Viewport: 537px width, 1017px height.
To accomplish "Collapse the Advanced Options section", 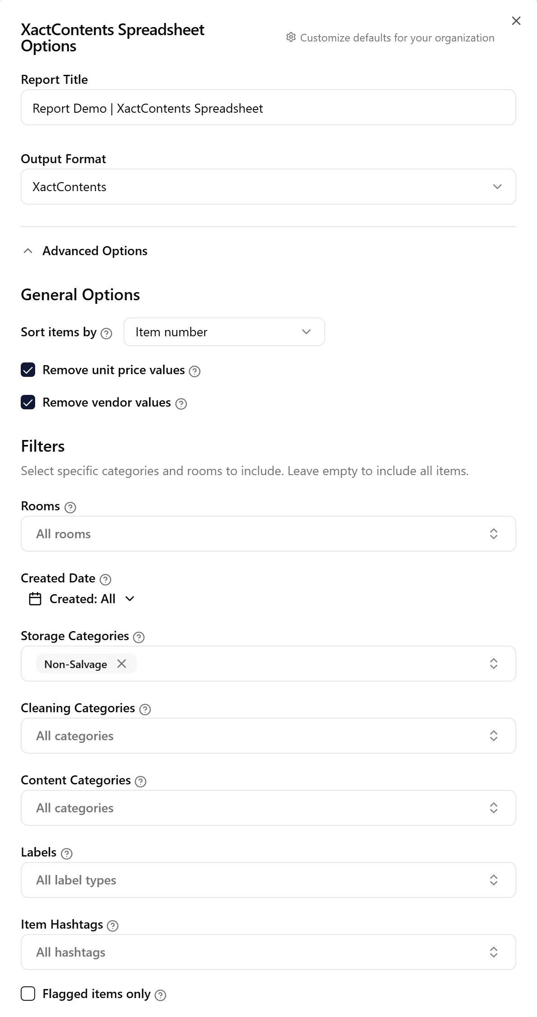I will (x=85, y=251).
